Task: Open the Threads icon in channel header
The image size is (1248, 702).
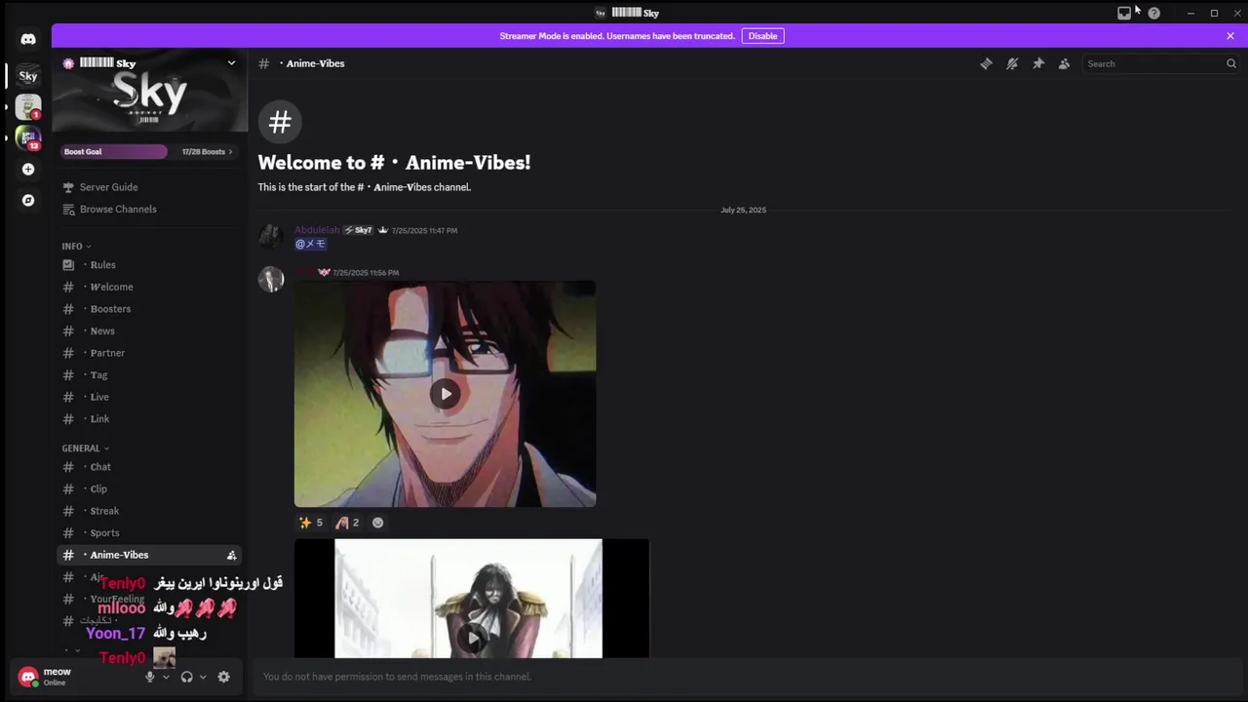Action: click(x=987, y=63)
